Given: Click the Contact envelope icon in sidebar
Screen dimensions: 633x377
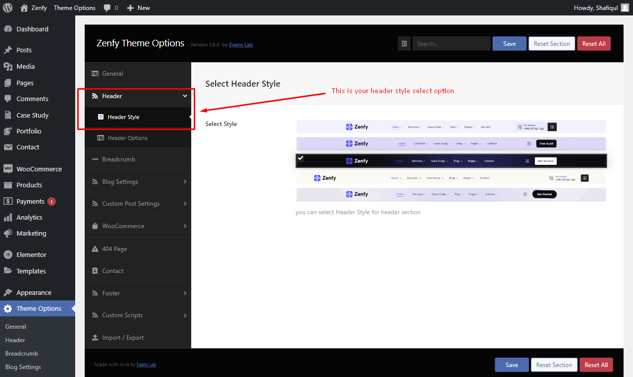Looking at the screenshot, I should [x=8, y=147].
